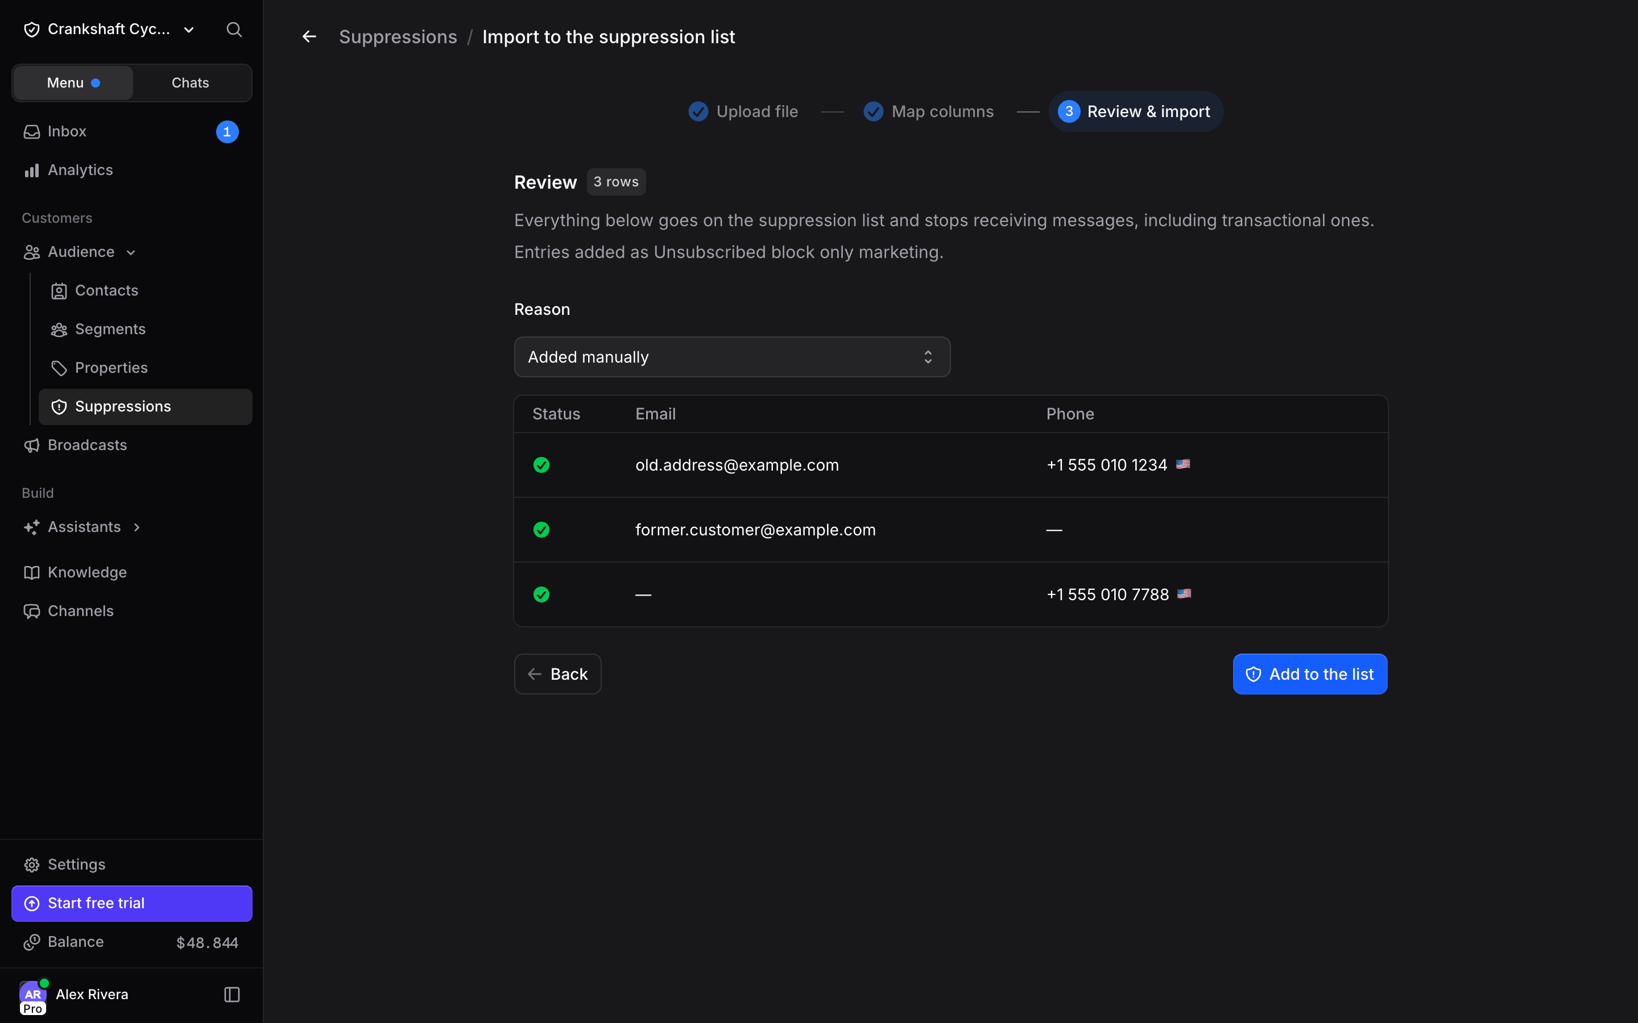Select Suppressions in the sidebar

coord(146,406)
